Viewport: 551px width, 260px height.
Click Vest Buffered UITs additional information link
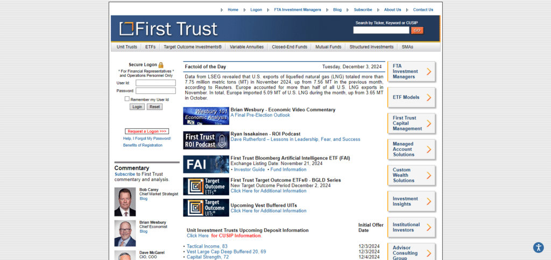click(x=269, y=211)
